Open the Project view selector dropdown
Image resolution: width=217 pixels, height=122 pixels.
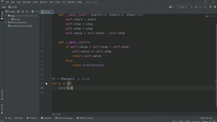tap(10, 12)
